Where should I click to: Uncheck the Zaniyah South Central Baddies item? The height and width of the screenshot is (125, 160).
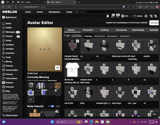coord(77,41)
